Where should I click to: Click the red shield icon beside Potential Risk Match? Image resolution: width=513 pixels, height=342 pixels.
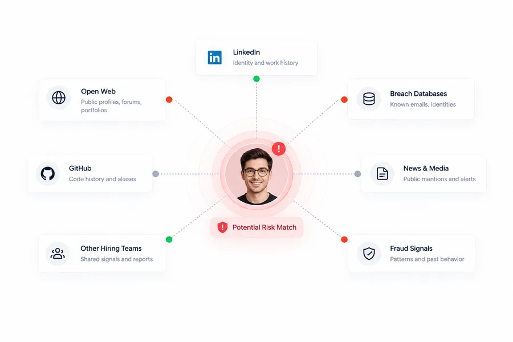coord(222,227)
